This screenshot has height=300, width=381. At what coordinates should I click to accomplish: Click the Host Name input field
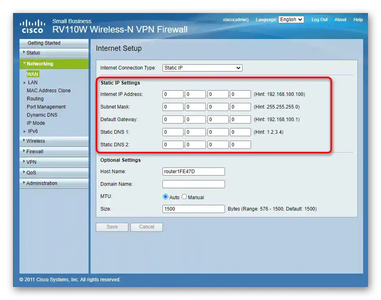[x=194, y=172]
